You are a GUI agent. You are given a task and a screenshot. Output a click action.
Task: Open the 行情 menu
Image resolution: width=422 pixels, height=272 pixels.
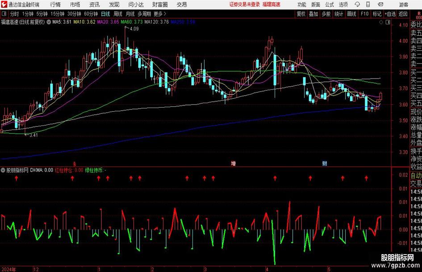[x=55, y=4]
